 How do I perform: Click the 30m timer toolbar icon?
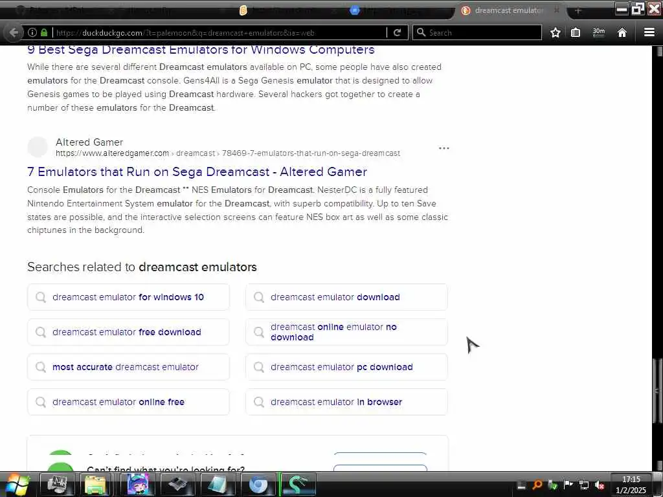(x=599, y=32)
